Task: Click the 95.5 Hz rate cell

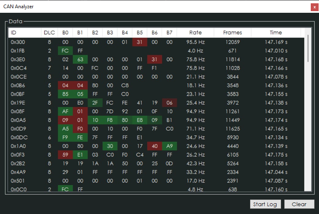Action: (x=195, y=42)
